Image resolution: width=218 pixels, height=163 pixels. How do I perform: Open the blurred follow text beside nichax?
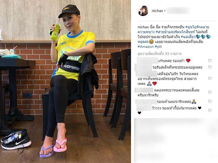coord(178,11)
